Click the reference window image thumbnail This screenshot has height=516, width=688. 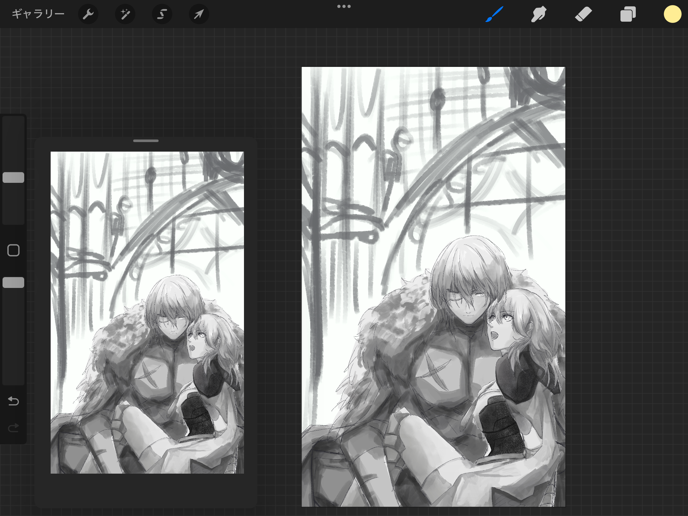[x=147, y=312]
